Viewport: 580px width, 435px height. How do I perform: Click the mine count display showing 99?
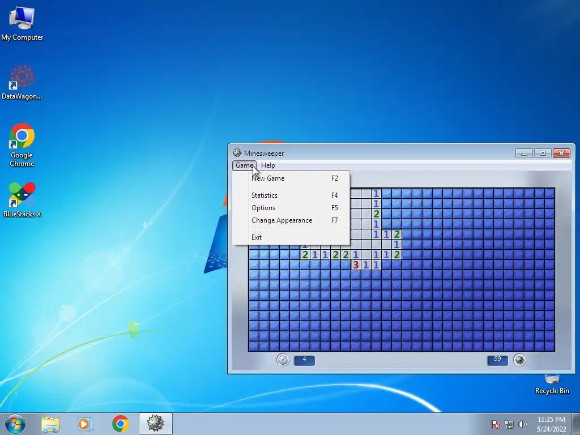[x=497, y=360]
